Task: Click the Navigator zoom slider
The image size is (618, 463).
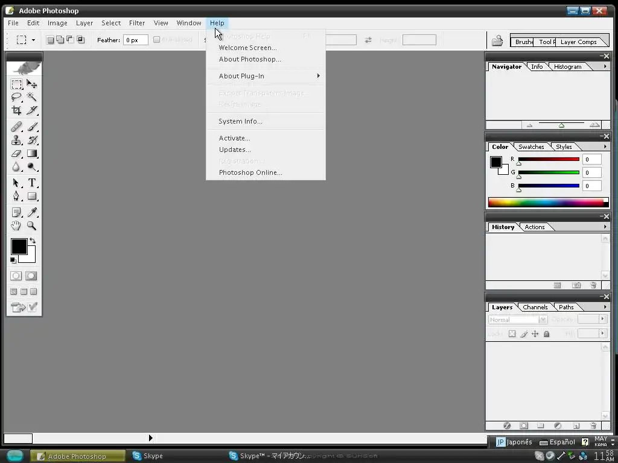Action: click(x=561, y=125)
